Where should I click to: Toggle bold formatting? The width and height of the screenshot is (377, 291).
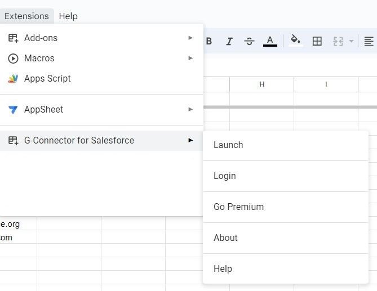click(209, 41)
